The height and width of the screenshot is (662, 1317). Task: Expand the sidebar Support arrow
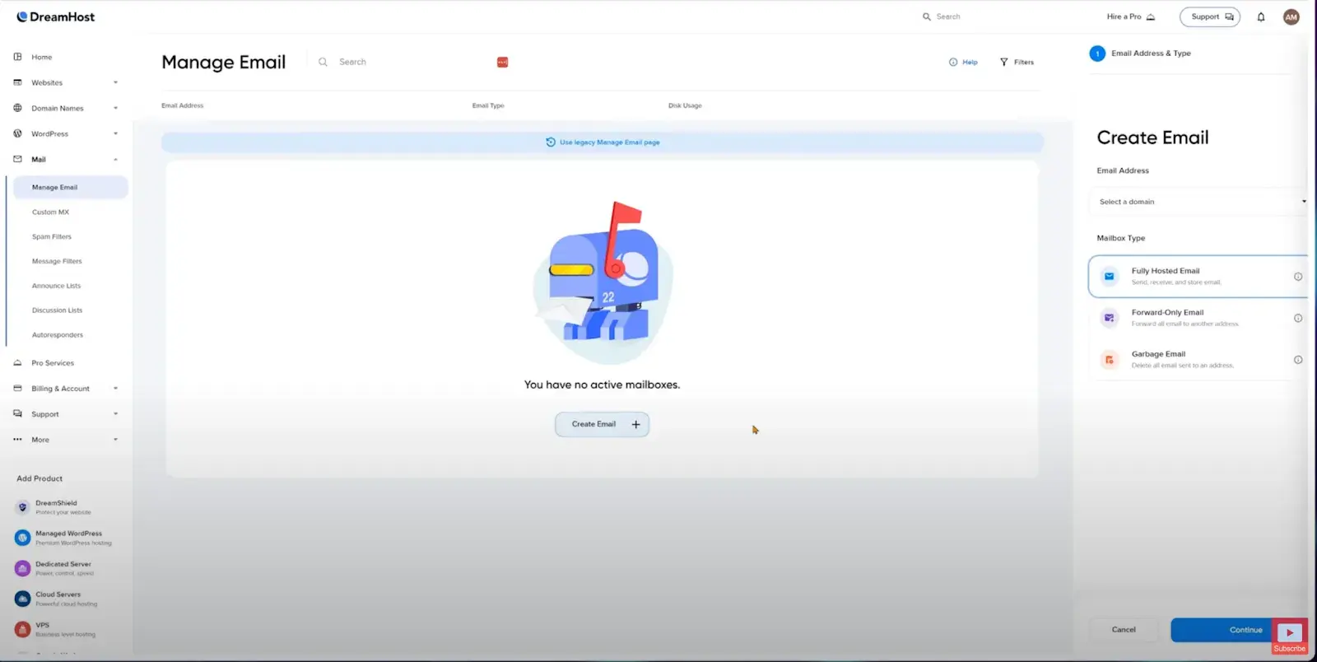[x=115, y=414]
